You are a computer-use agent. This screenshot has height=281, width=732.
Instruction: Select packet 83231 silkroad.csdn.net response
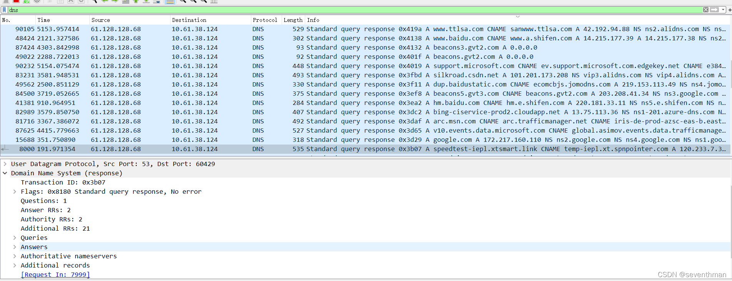coord(365,75)
